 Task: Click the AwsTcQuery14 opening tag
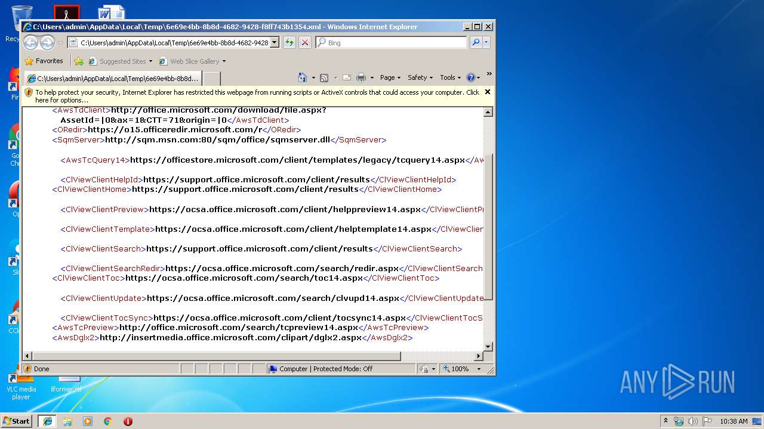(x=95, y=160)
